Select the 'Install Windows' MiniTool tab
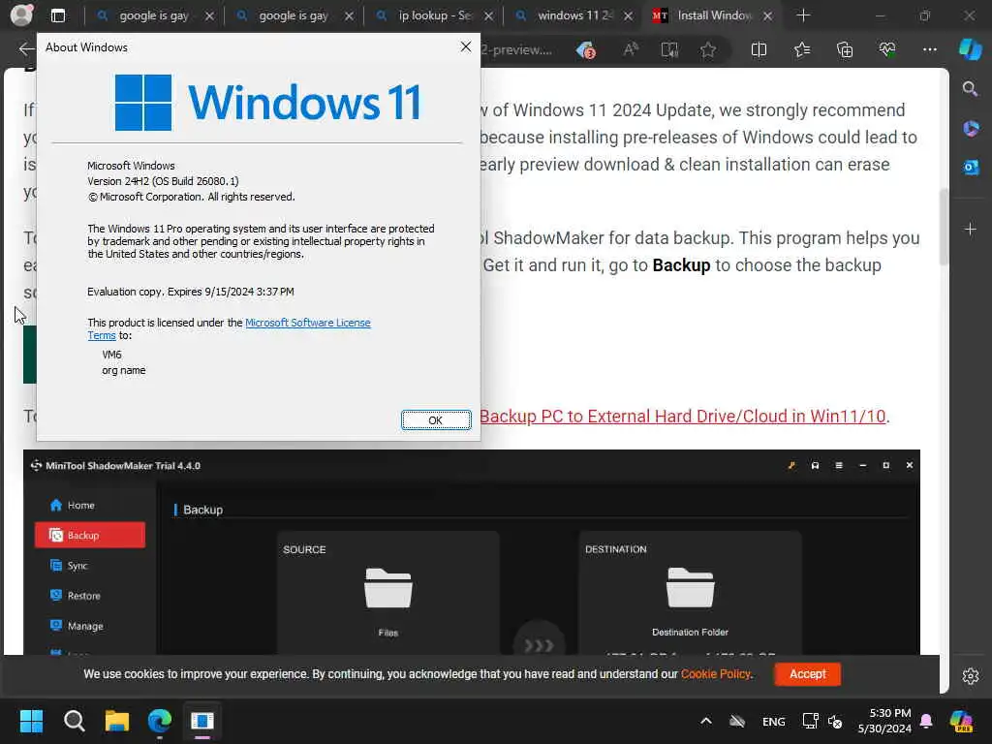 coord(712,15)
